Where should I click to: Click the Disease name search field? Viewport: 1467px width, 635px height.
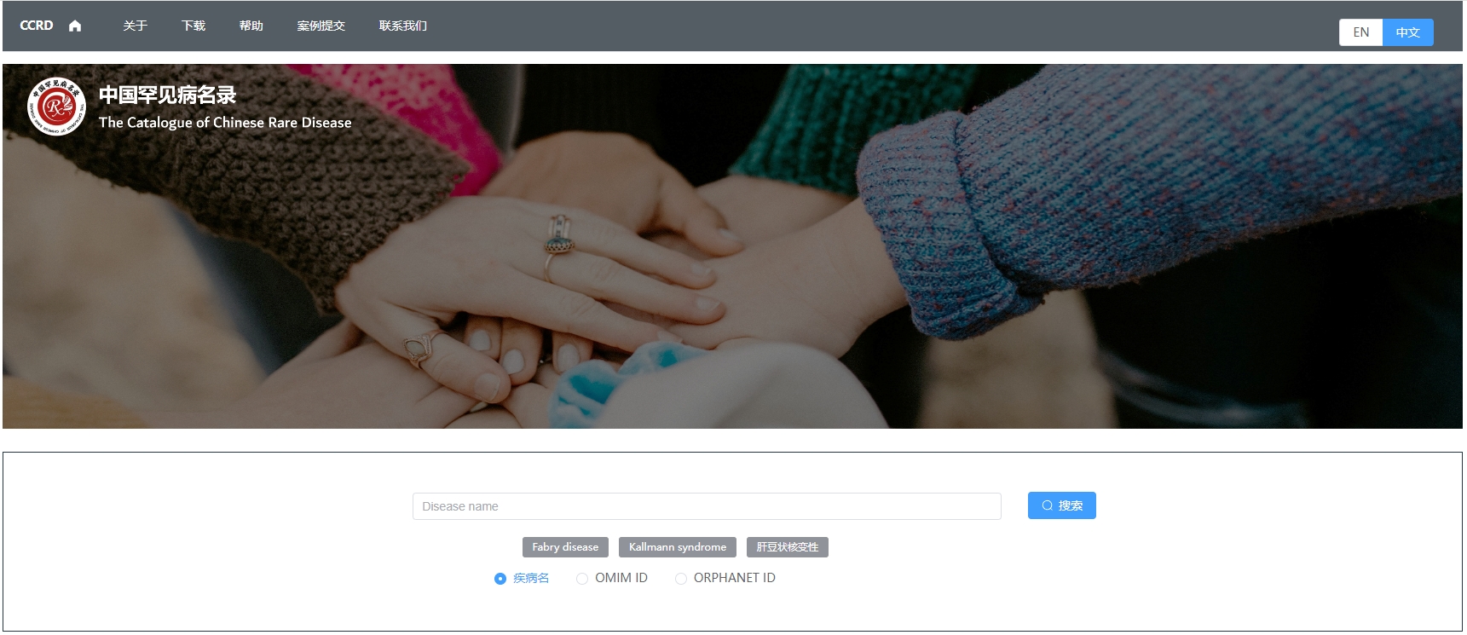(706, 506)
